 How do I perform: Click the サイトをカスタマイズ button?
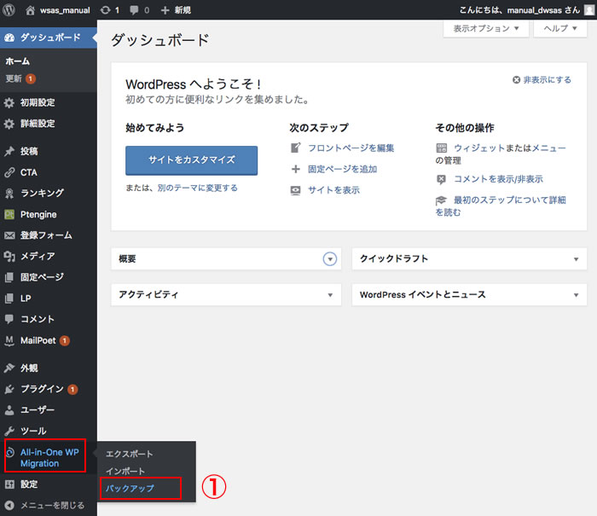191,160
